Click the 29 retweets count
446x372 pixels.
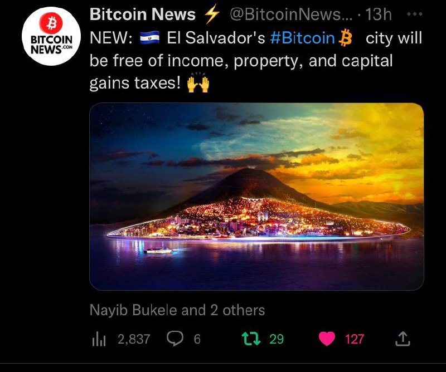coord(277,339)
